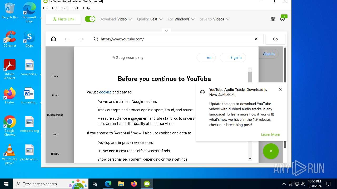Image resolution: width=337 pixels, height=189 pixels.
Task: Open Google Chrome desktop shortcut
Action: click(x=10, y=126)
